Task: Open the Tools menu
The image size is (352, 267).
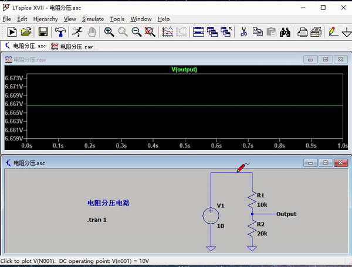Action: [117, 19]
